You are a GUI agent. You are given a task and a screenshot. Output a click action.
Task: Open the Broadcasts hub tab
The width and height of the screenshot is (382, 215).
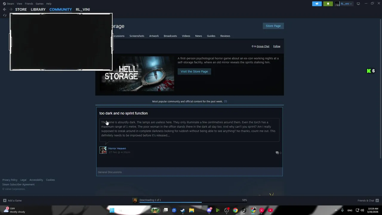(x=170, y=36)
